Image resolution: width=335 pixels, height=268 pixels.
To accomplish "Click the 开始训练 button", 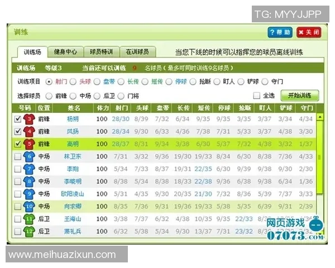I will 299,95.
